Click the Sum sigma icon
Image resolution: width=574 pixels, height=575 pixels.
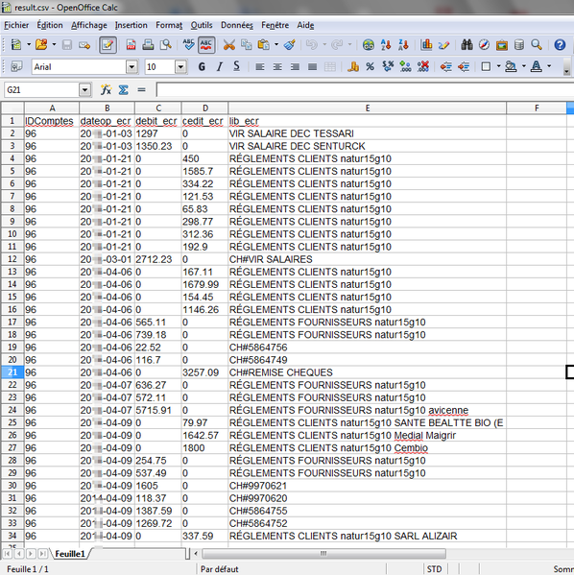pos(123,90)
